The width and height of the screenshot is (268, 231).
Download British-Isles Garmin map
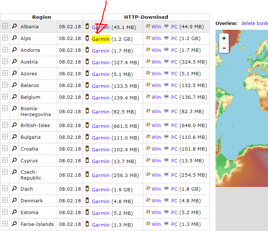pyautogui.click(x=101, y=126)
